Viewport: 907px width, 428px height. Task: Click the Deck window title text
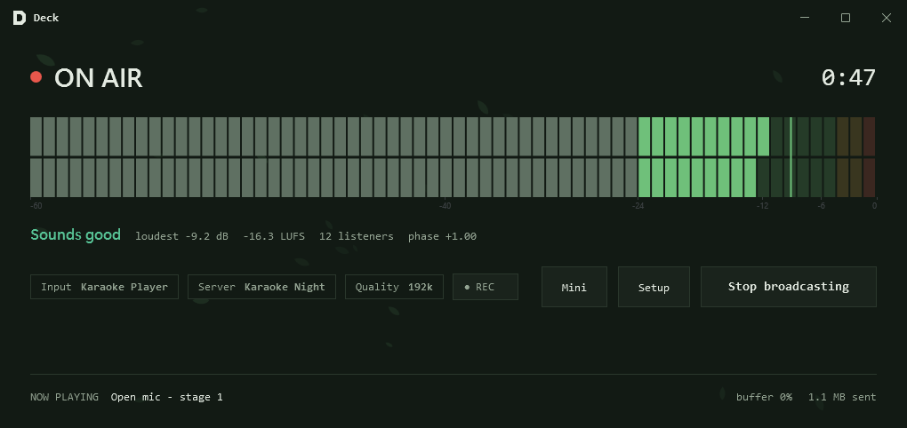coord(45,18)
